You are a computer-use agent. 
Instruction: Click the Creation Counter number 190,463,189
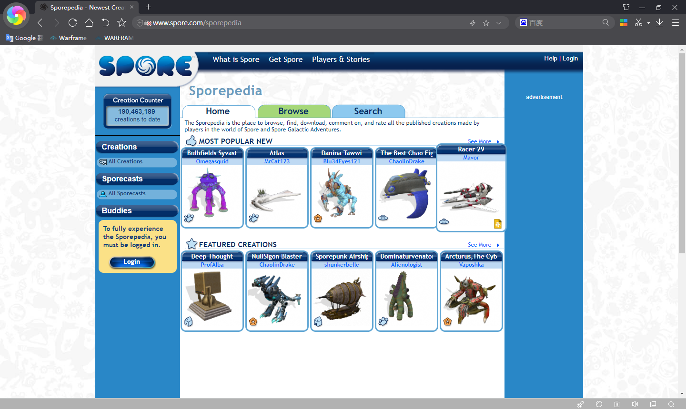[x=137, y=112]
